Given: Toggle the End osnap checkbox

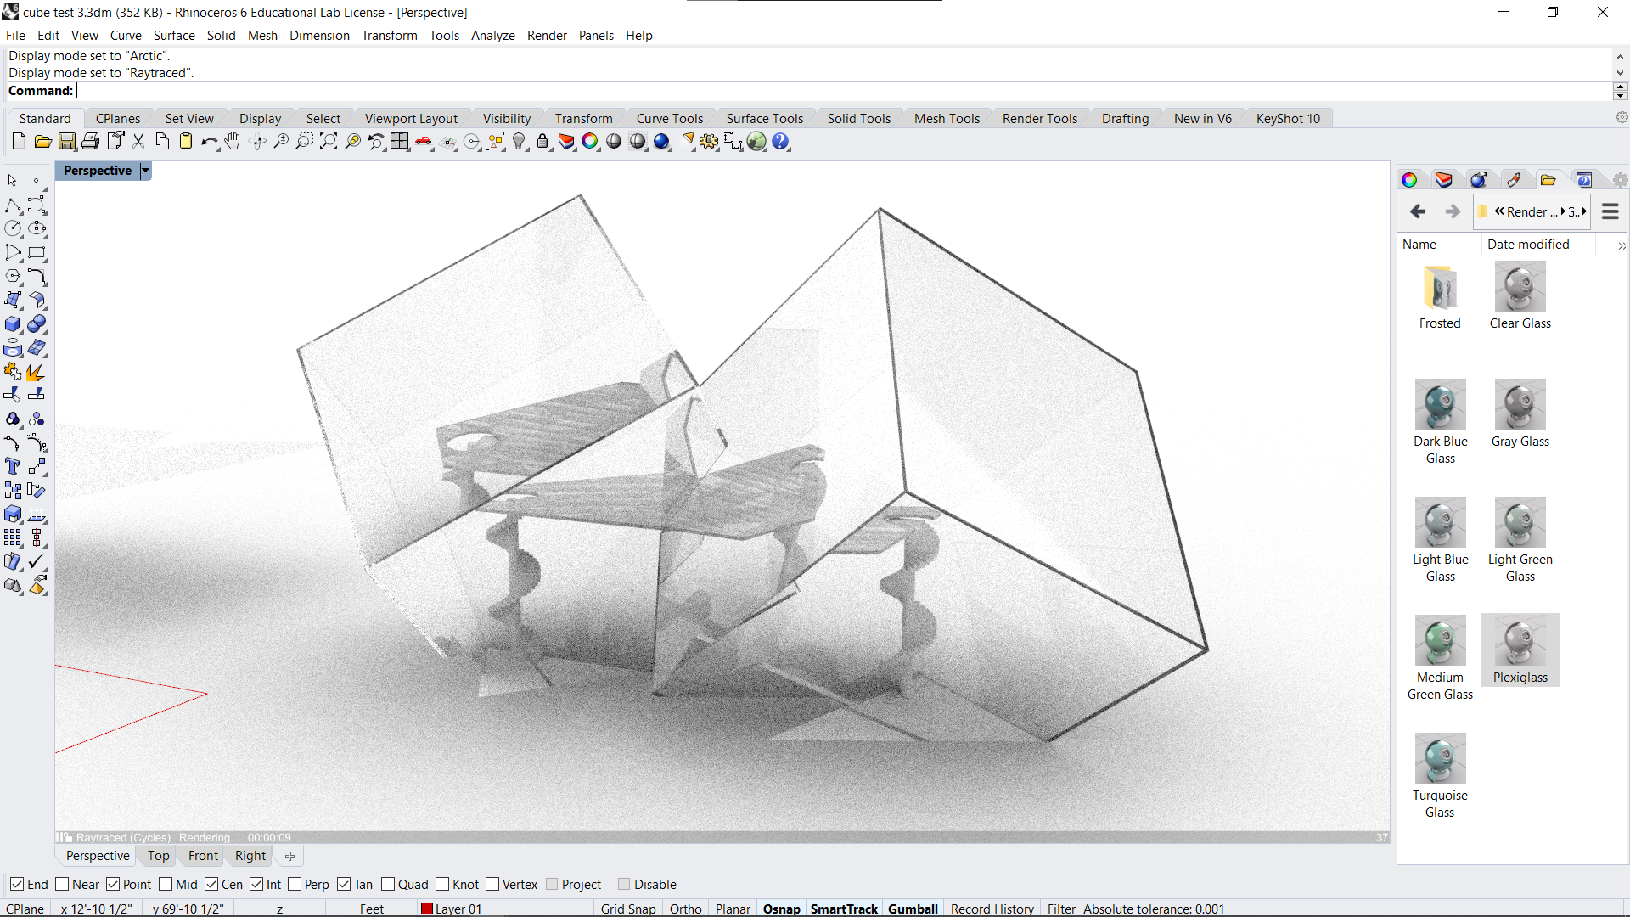Looking at the screenshot, I should click(x=17, y=884).
